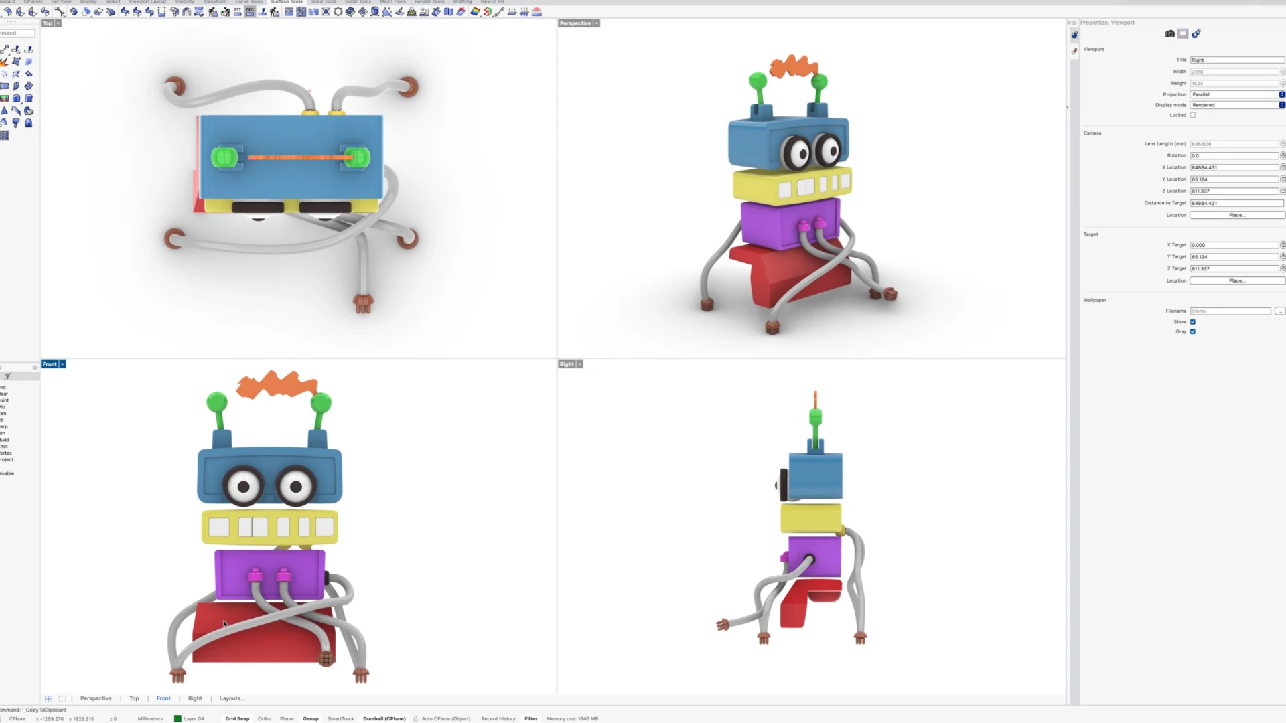Click the red paintbrush side panel tab
Viewport: 1286px width, 723px height.
1074,51
